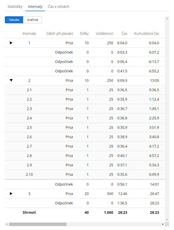Screen dimensions: 174x230
Task: Click the horizontal scrollbar thumb
Action: pos(38,224)
